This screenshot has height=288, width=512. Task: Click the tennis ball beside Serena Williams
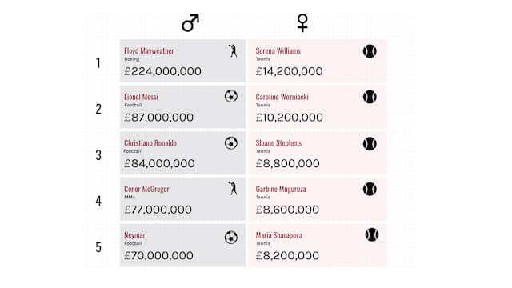coord(370,51)
